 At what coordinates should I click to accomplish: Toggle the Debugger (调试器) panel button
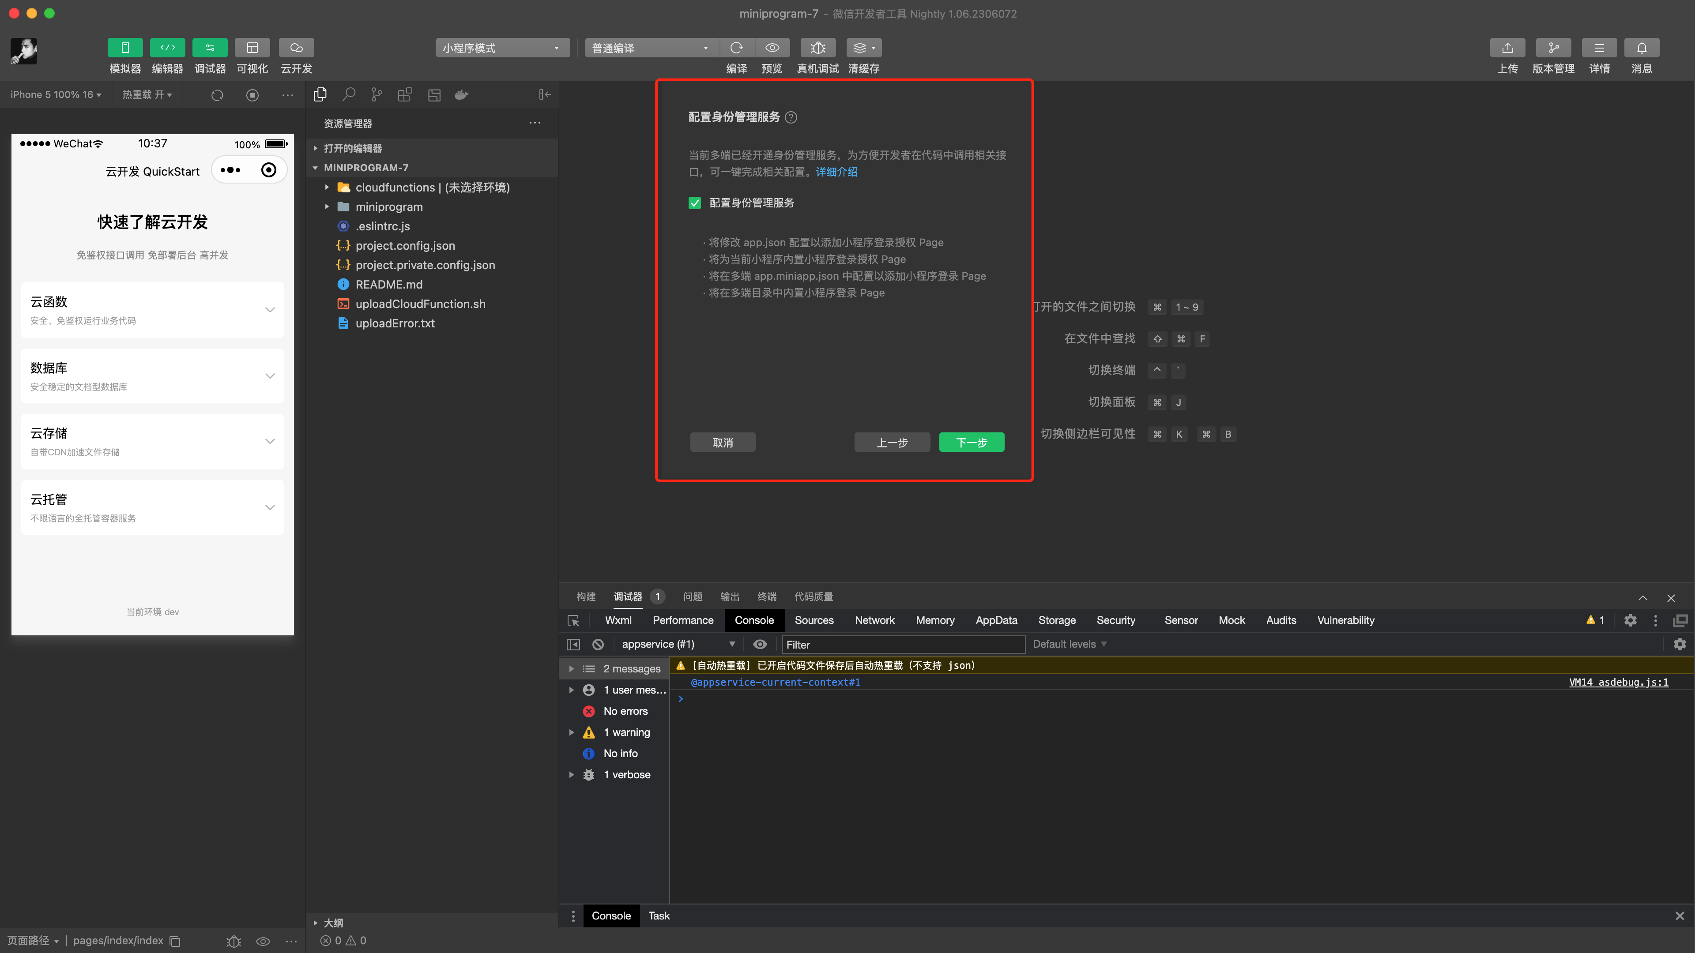pyautogui.click(x=210, y=47)
